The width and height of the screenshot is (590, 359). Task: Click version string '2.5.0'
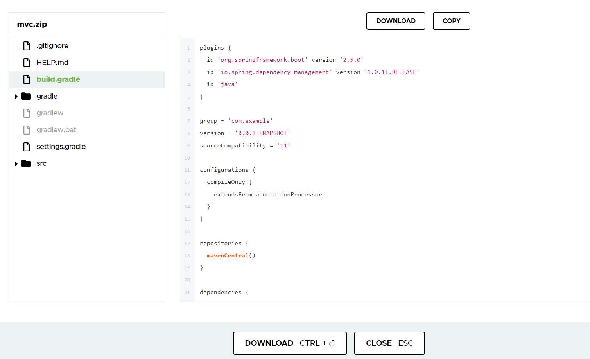click(x=351, y=60)
